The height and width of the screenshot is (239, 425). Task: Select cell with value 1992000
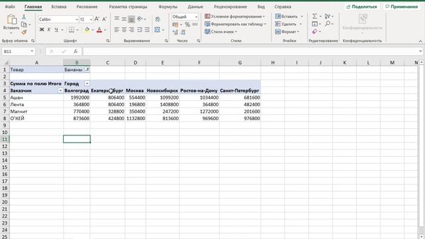(x=77, y=98)
